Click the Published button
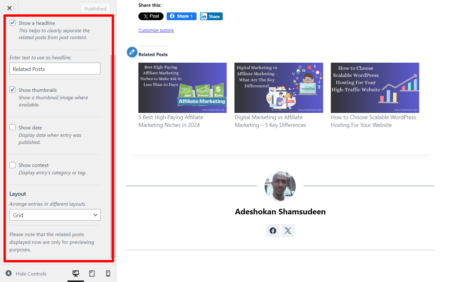The image size is (454, 282). tap(95, 8)
